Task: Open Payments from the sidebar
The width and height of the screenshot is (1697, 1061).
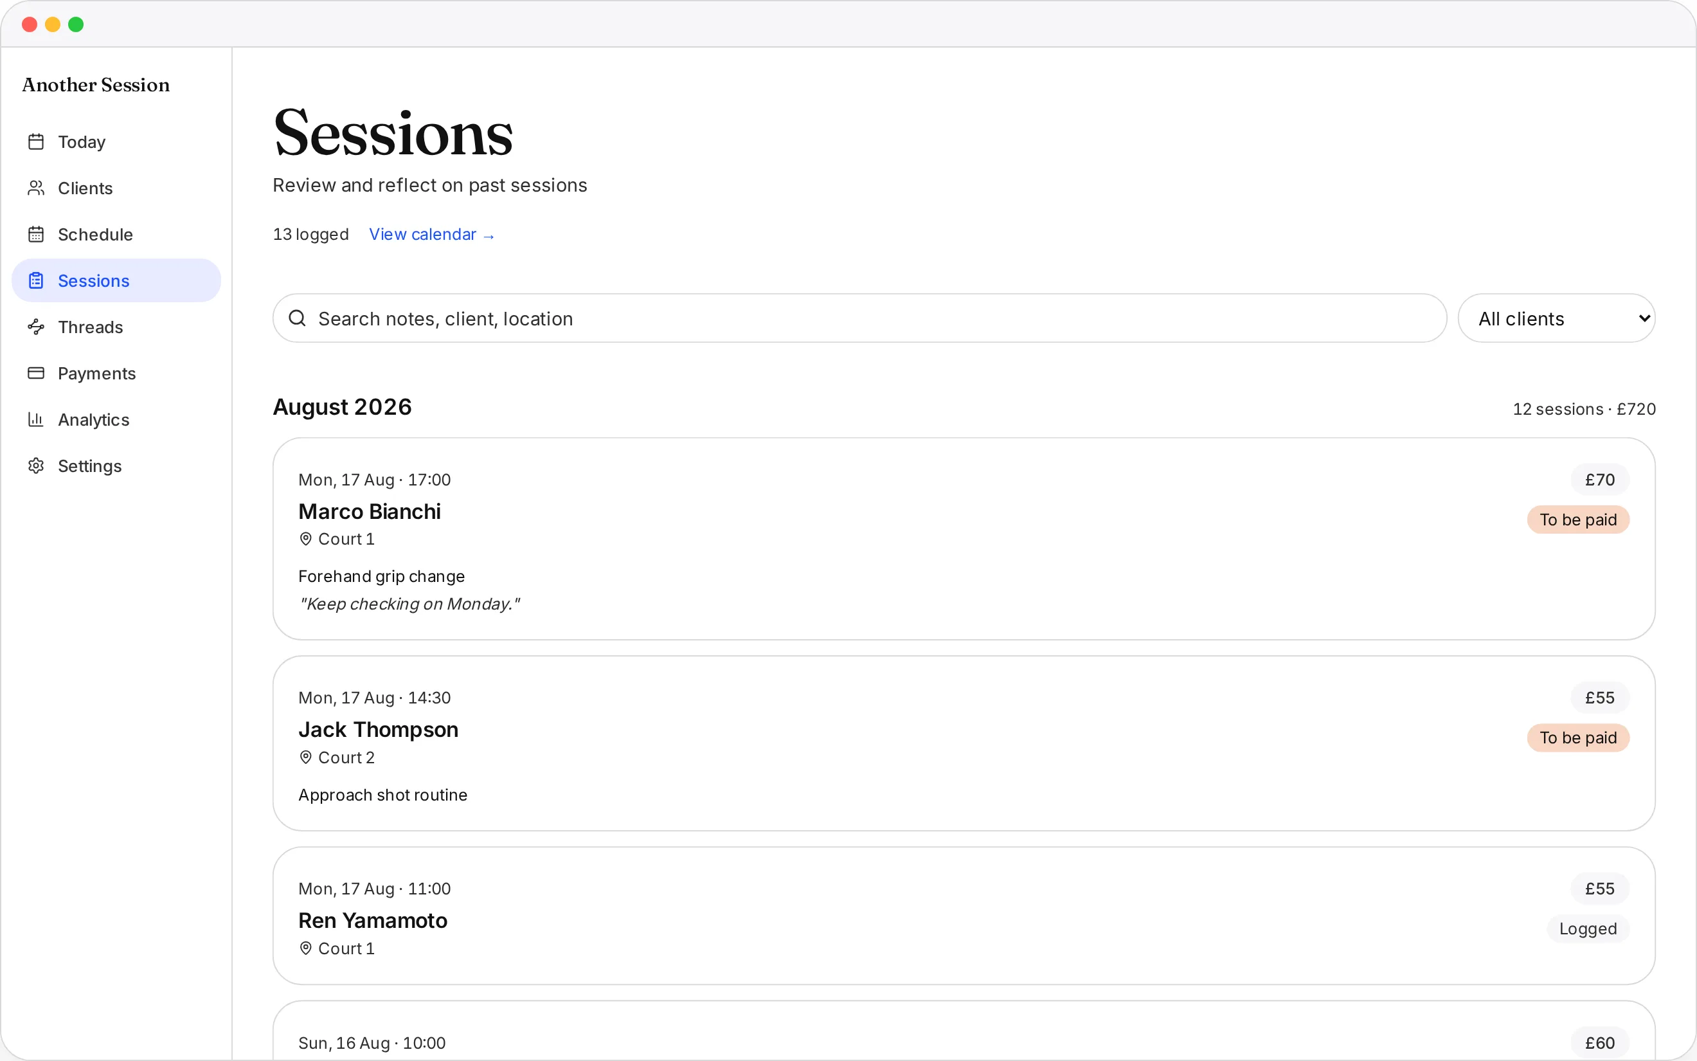Action: (x=116, y=374)
